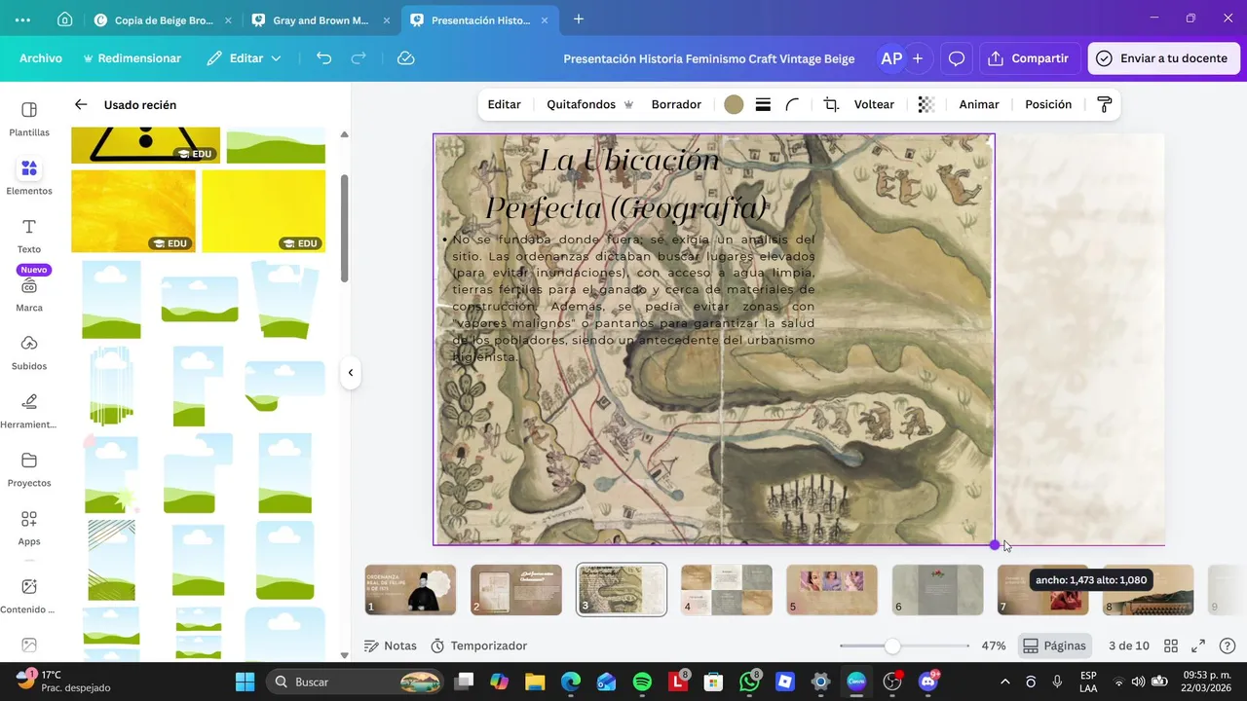
Task: Open the Texto tool panel
Action: point(29,236)
